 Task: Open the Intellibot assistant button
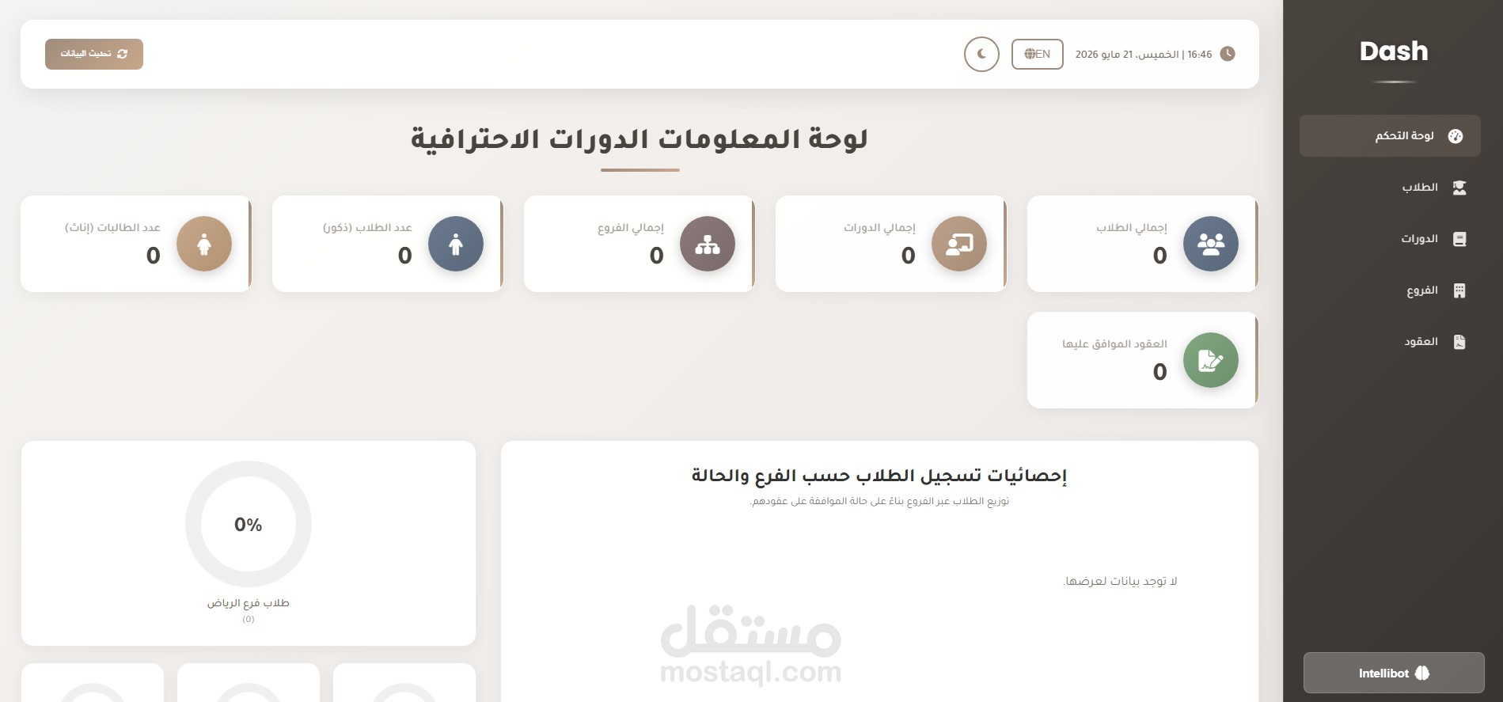pyautogui.click(x=1394, y=673)
